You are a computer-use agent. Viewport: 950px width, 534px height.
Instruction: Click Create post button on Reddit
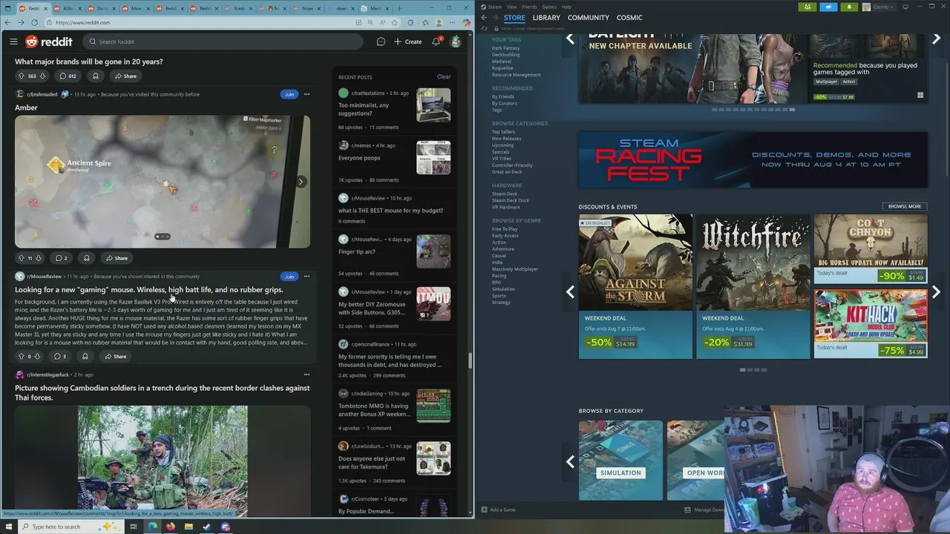[408, 42]
